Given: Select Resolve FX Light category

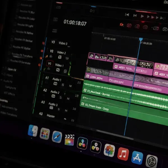Looking at the screenshot, I should 25,25.
